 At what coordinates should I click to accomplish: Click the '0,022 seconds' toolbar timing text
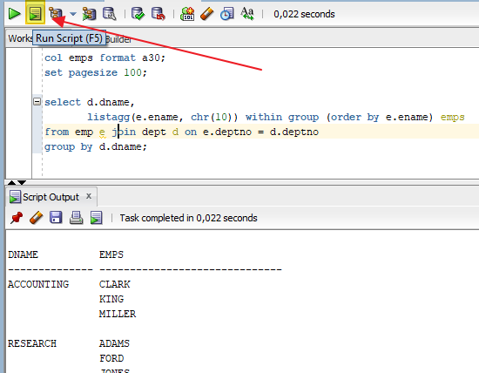click(304, 14)
